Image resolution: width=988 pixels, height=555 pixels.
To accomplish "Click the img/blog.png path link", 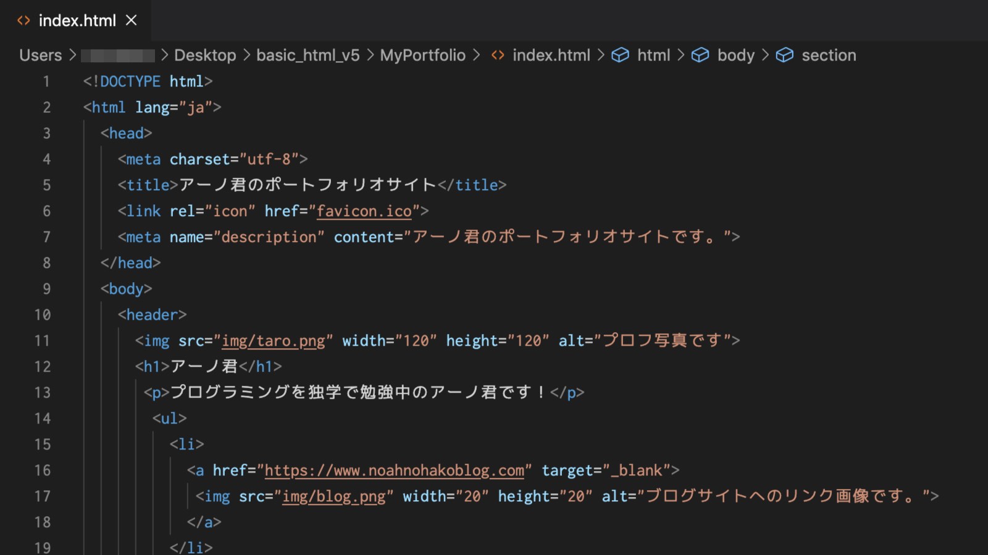I will [333, 496].
